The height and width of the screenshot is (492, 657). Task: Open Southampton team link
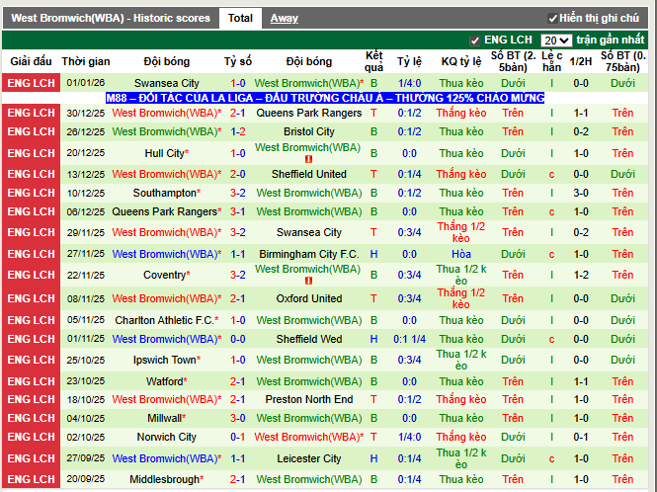(x=165, y=193)
